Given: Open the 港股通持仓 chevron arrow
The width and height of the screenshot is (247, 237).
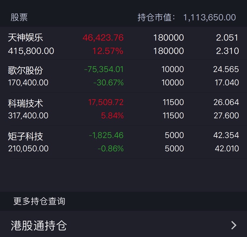Looking at the screenshot, I should click(x=234, y=225).
